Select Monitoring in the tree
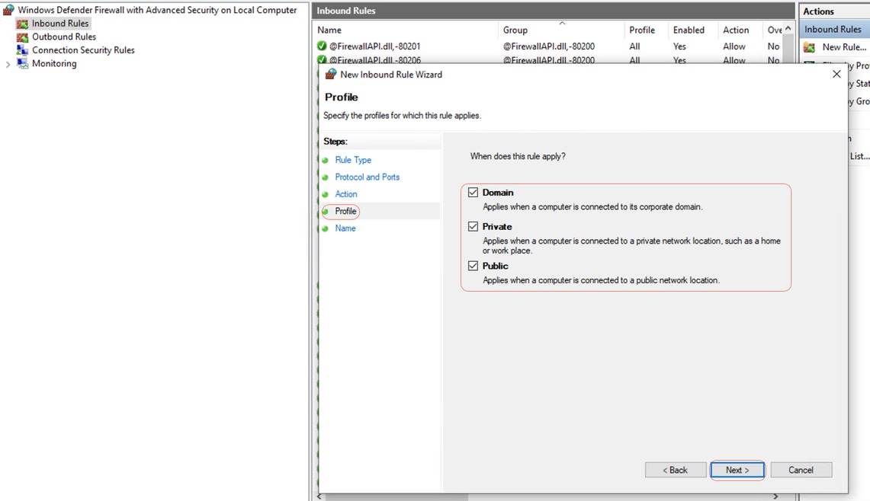 [x=54, y=63]
